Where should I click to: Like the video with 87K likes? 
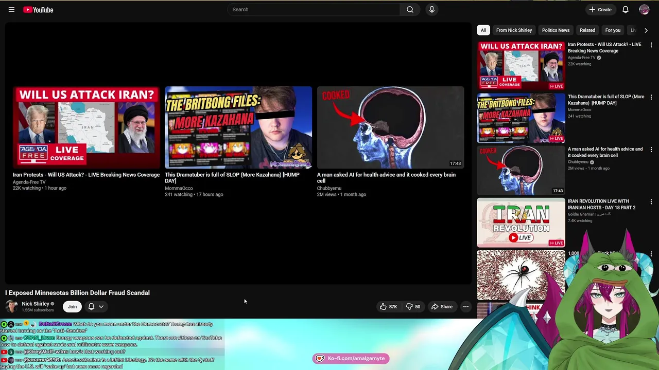tap(388, 307)
